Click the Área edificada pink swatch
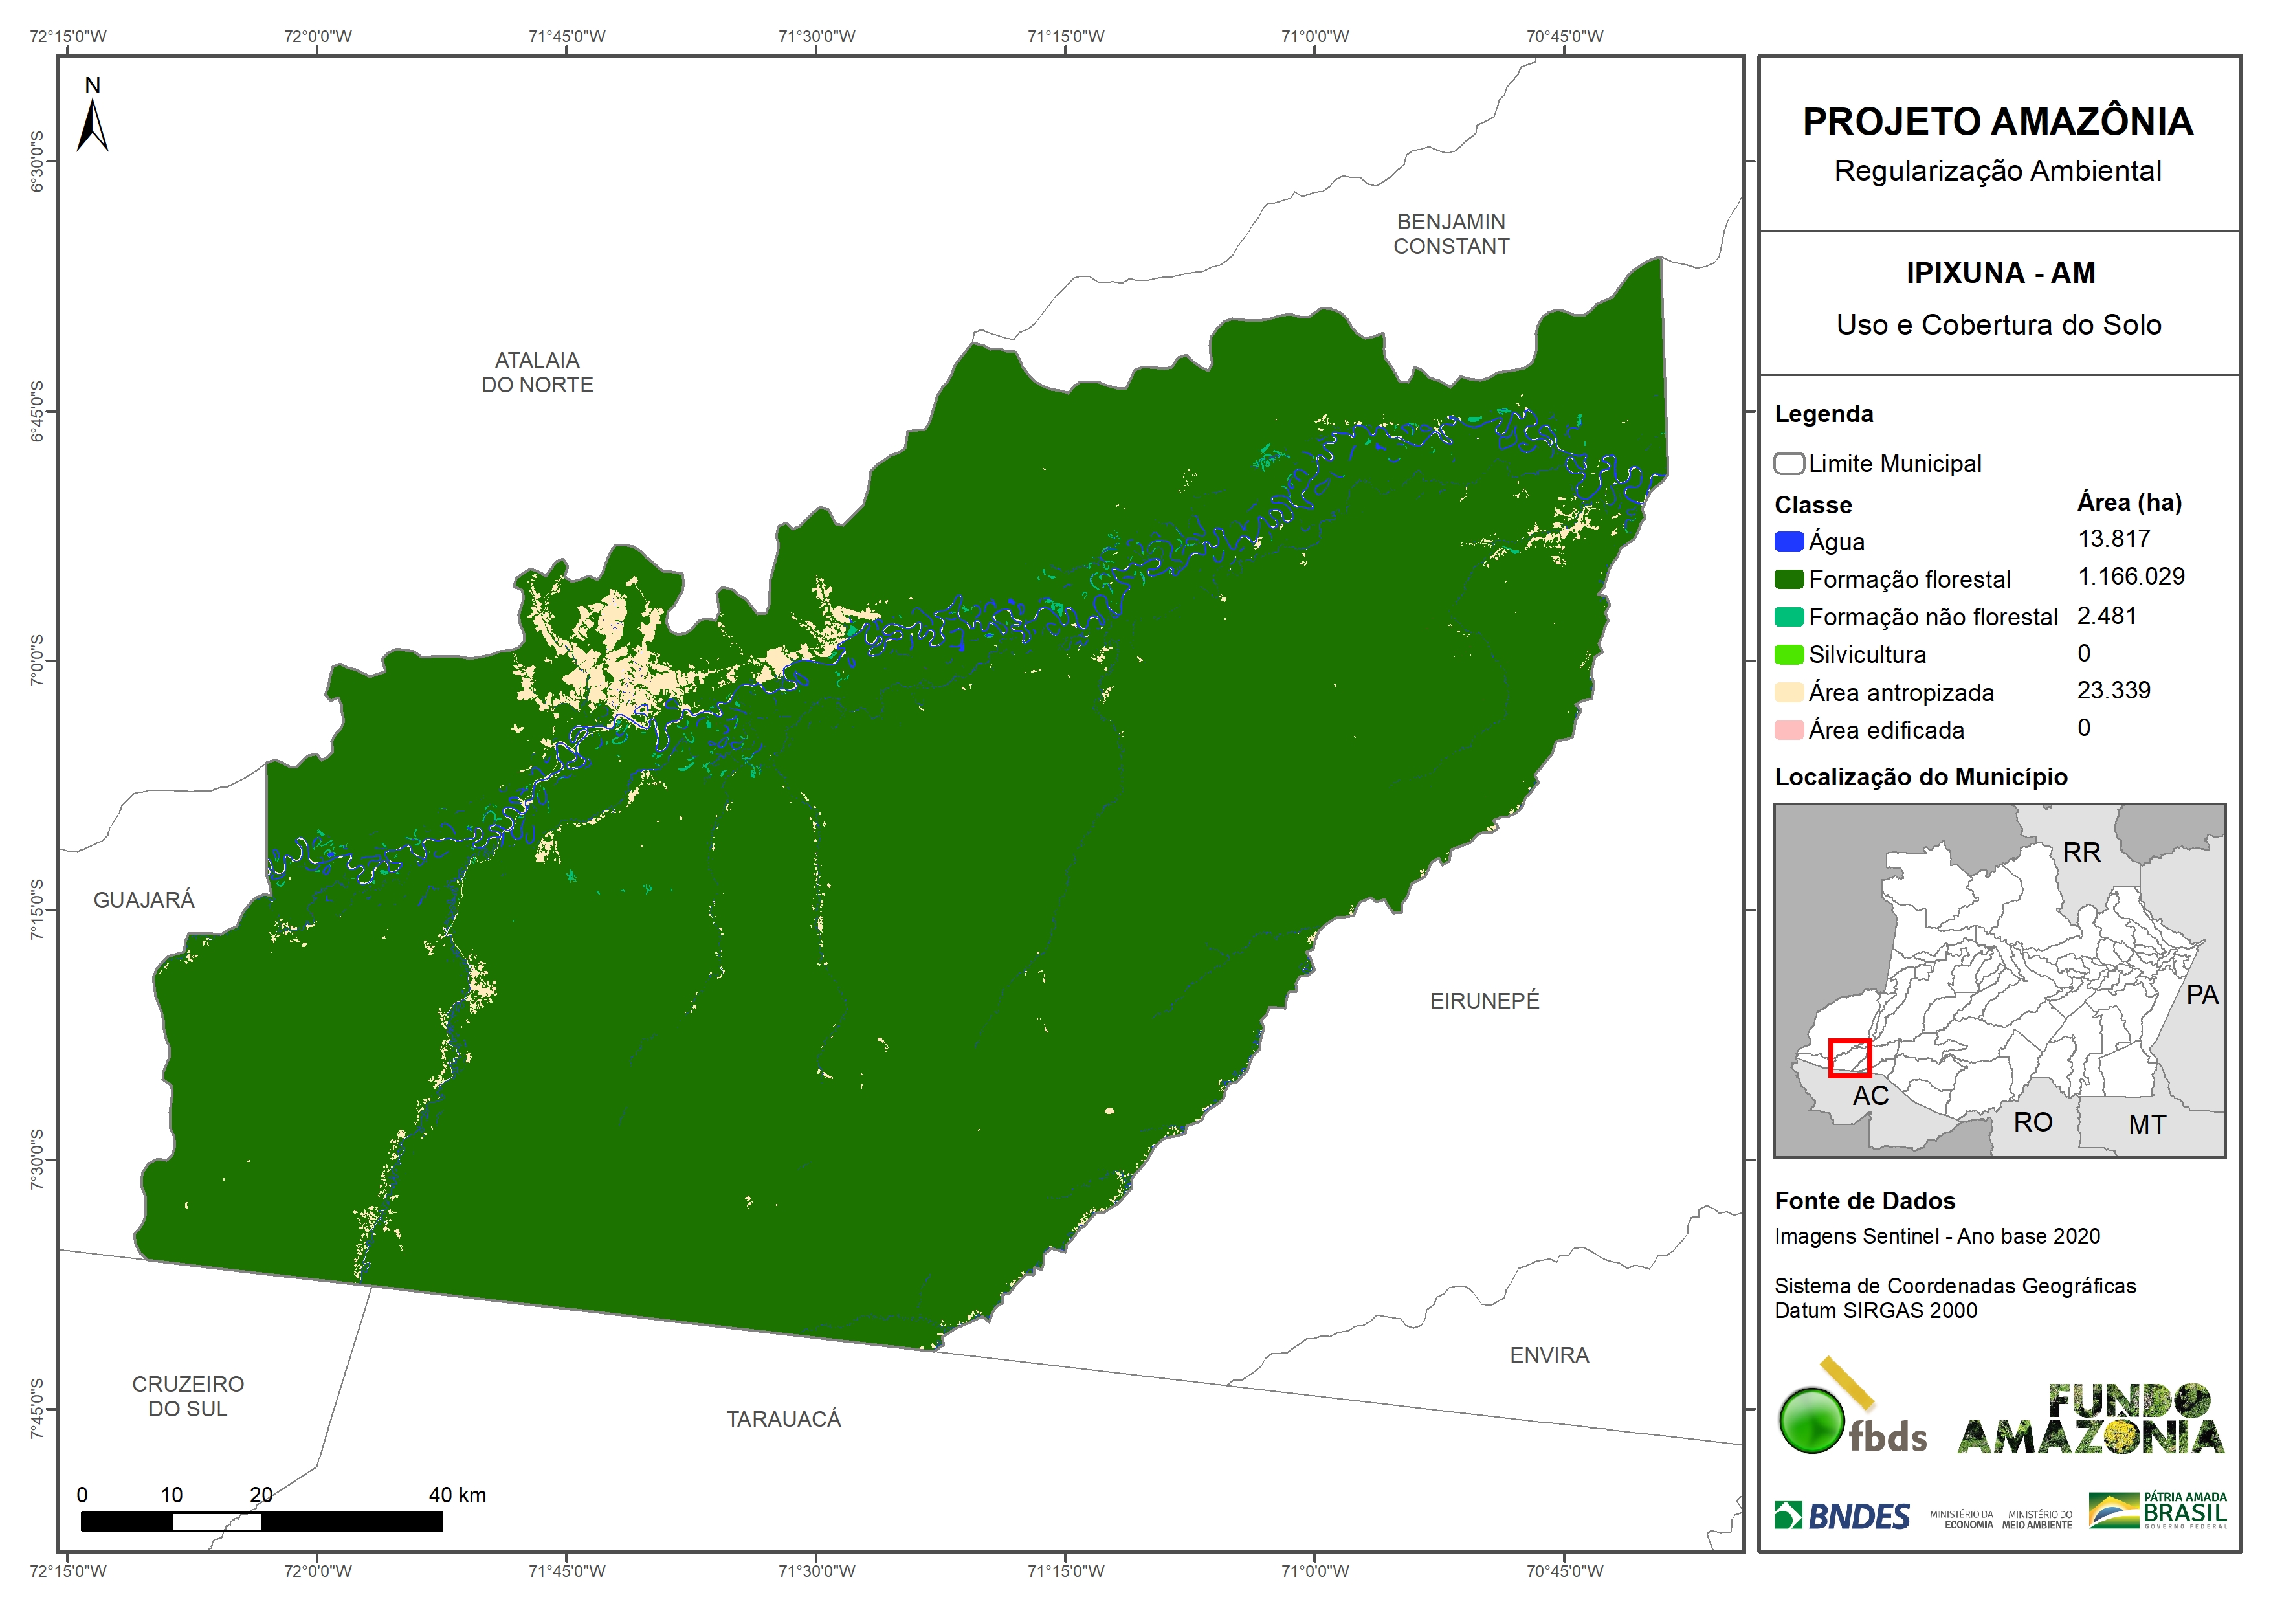 pyautogui.click(x=1788, y=730)
